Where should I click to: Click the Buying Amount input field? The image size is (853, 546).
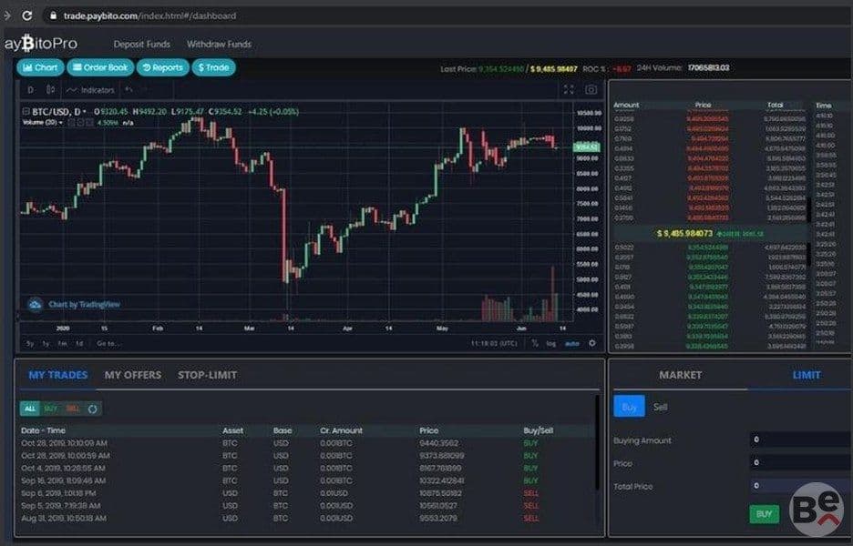point(801,440)
